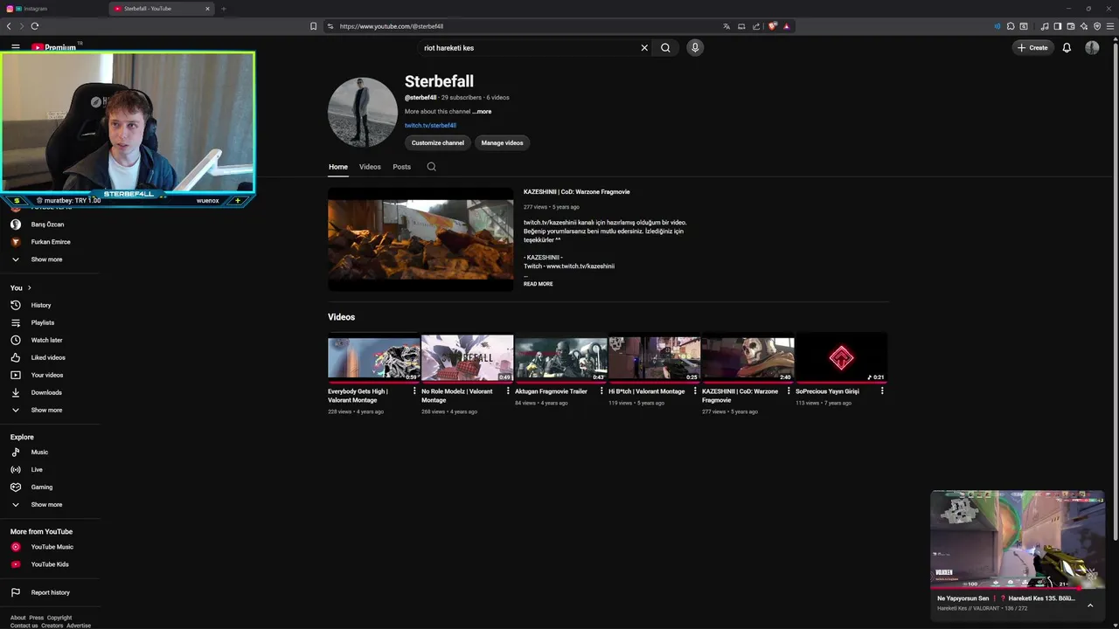This screenshot has height=629, width=1119.
Task: Go back in the browser
Action: click(x=9, y=26)
